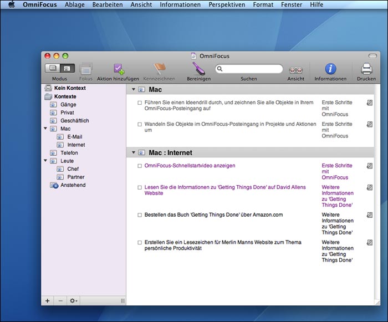The width and height of the screenshot is (388, 322).
Task: Collapse the 'Mac : Internet' group header
Action: [133, 152]
